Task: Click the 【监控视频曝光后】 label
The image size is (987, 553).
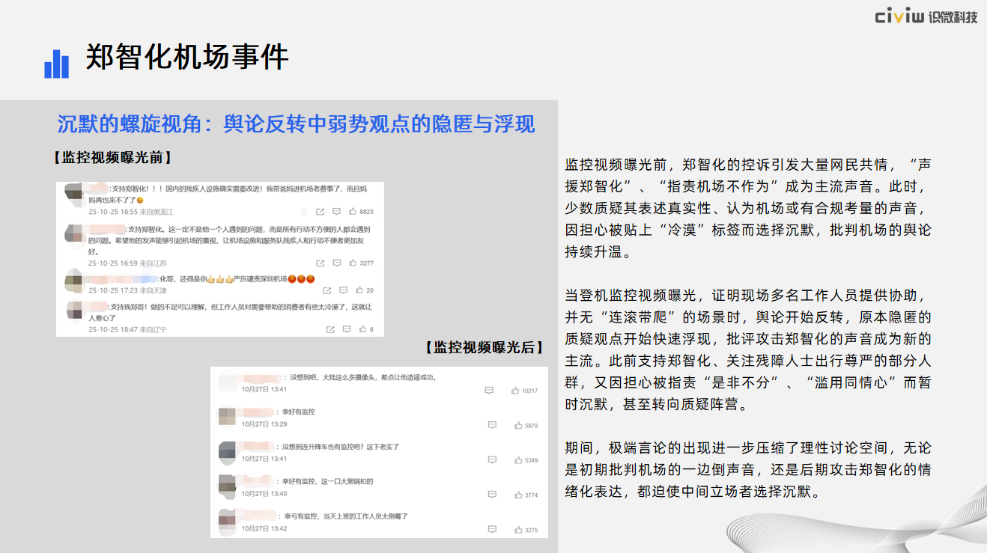Action: click(x=483, y=347)
